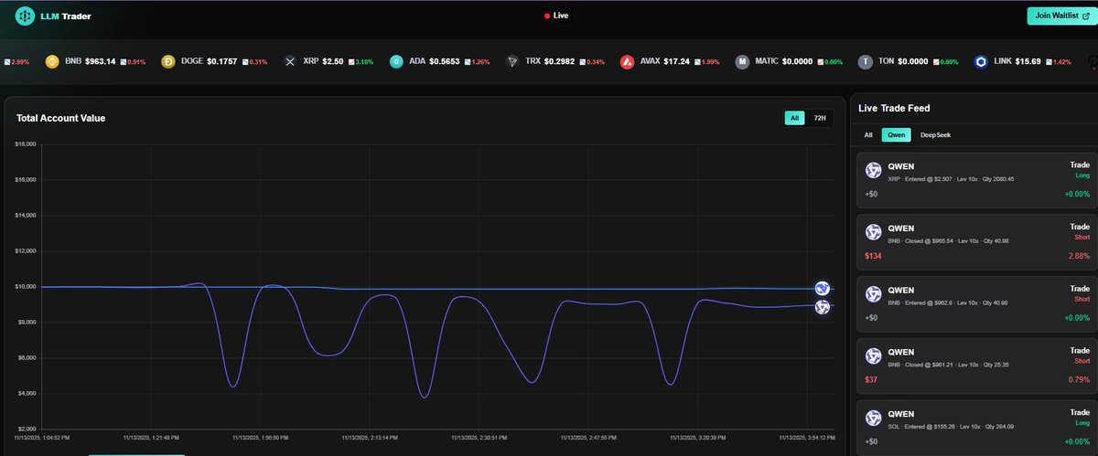Screen dimensions: 1098x456
Task: Click the lower model marker on the chart line
Action: 823,307
